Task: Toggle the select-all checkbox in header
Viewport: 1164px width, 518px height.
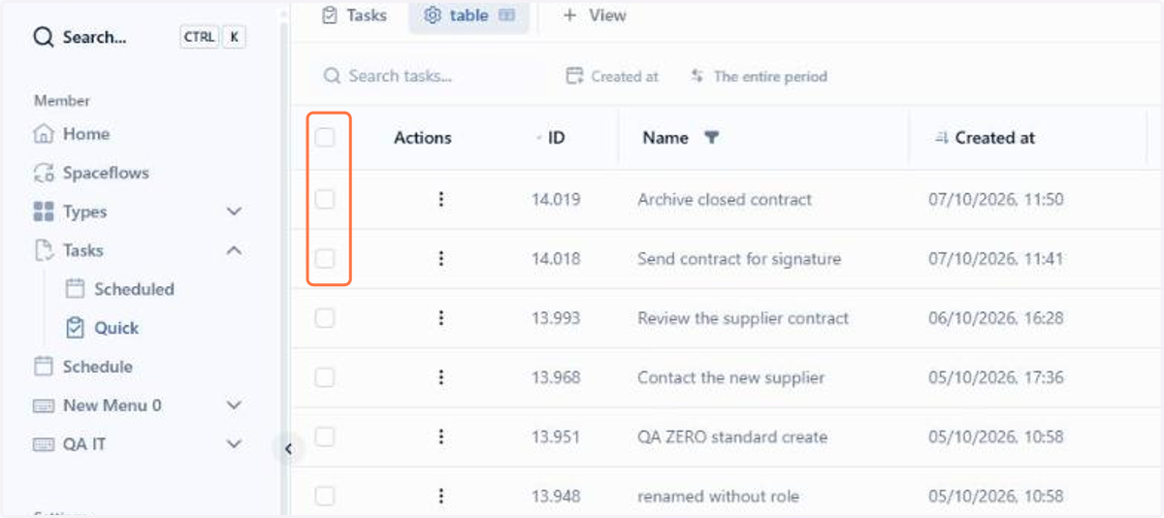Action: point(325,137)
